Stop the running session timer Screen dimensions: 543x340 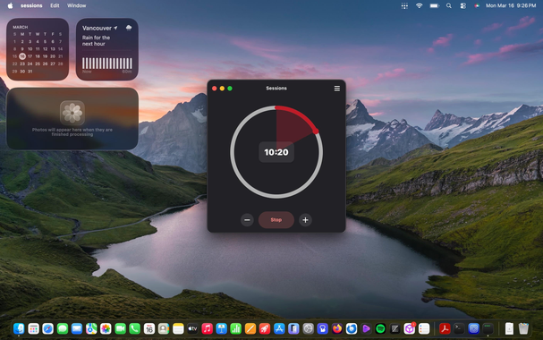(276, 220)
